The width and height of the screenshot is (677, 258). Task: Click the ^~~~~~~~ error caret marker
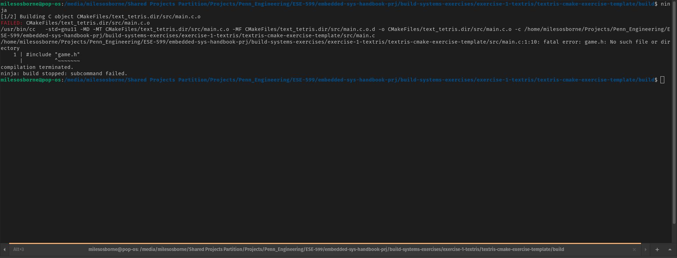tap(67, 61)
